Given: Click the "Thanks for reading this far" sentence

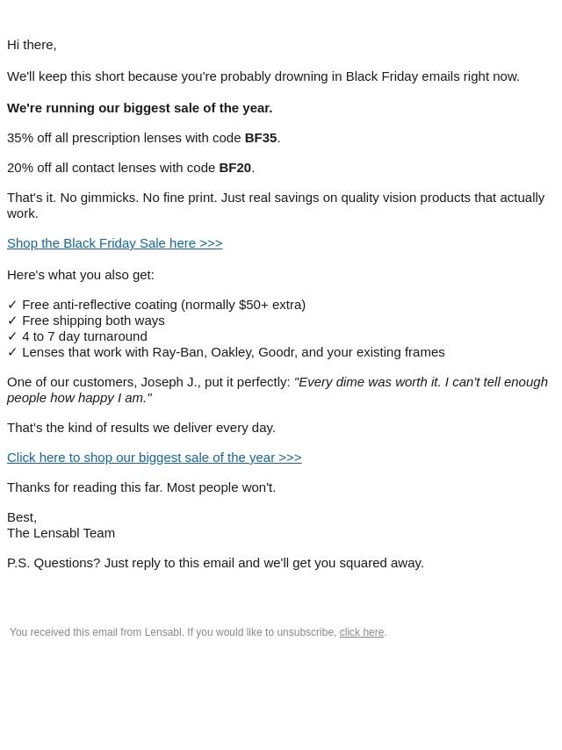Looking at the screenshot, I should coord(141,487).
